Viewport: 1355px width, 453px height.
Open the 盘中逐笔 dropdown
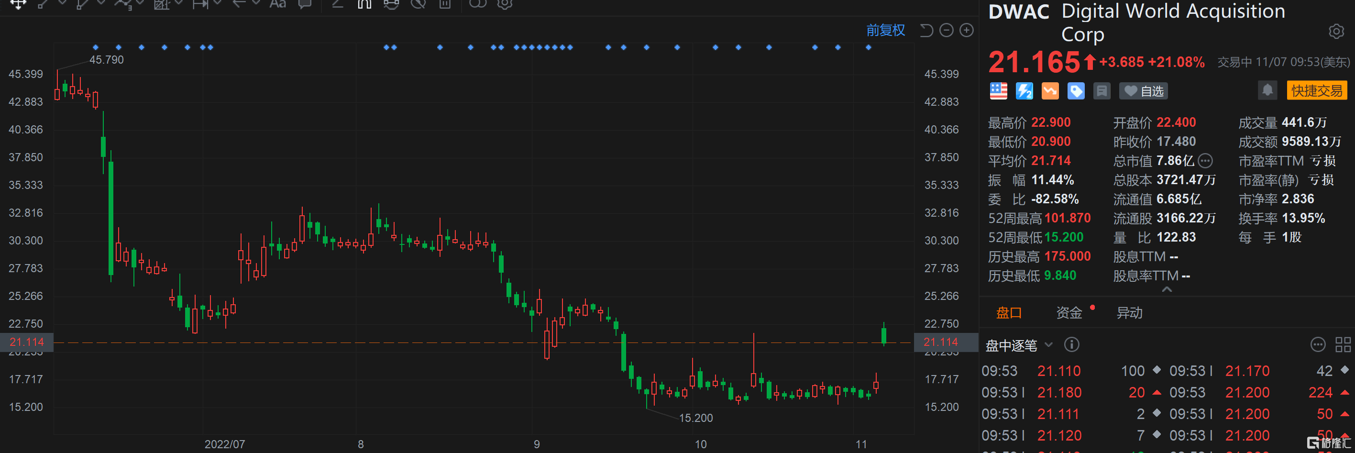tap(1018, 345)
